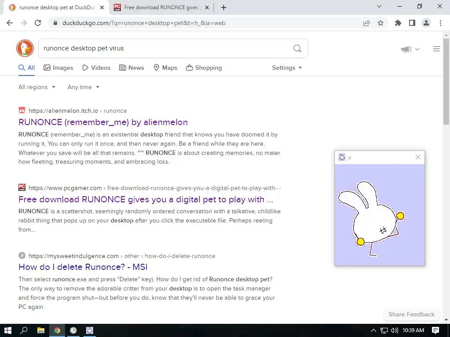Open the Extensions puzzle icon

click(x=398, y=23)
